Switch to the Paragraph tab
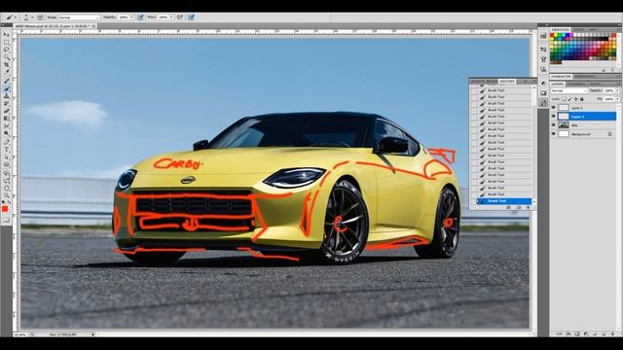 (x=585, y=76)
